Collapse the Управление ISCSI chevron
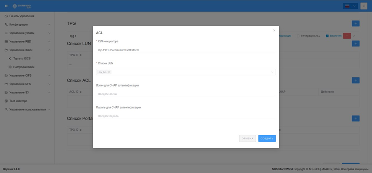372x173 pixels. 49,50
